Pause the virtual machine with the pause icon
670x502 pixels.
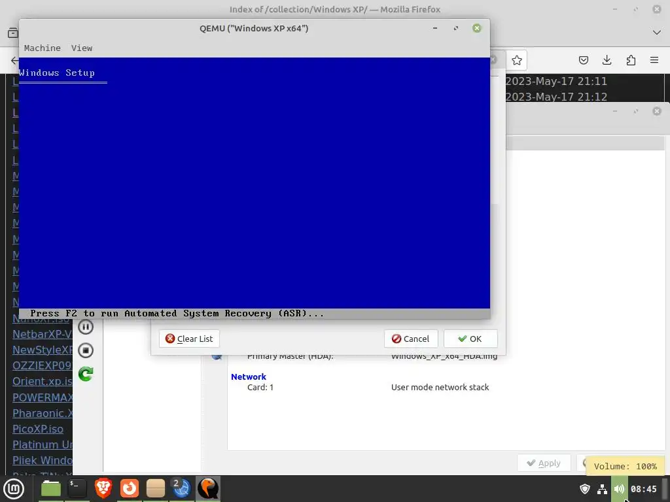[86, 327]
